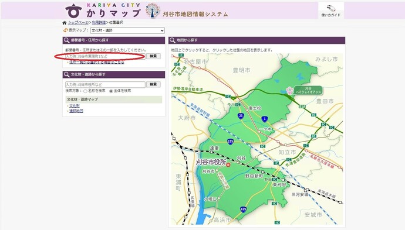Focus the 文化財・遺跡 keyword input field
This screenshot has width=405, height=230.
tap(105, 84)
